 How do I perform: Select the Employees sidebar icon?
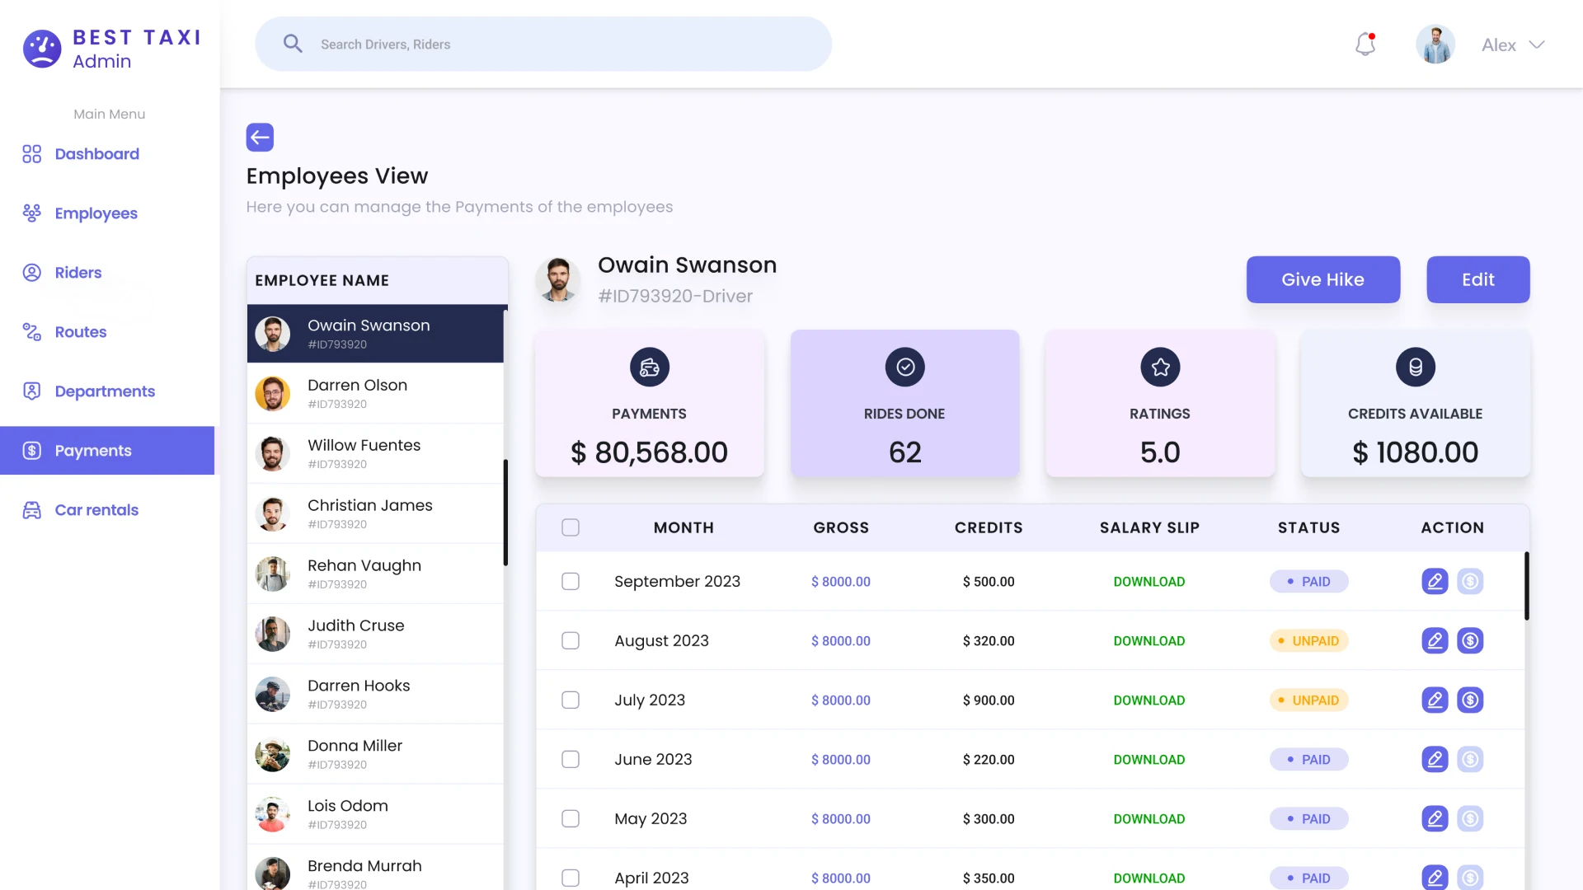31,213
